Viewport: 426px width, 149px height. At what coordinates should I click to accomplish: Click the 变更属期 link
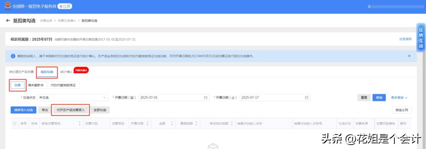[x=405, y=39]
